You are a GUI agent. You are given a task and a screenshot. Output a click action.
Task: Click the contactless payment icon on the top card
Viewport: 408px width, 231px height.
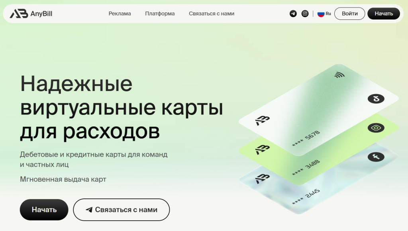pos(339,75)
